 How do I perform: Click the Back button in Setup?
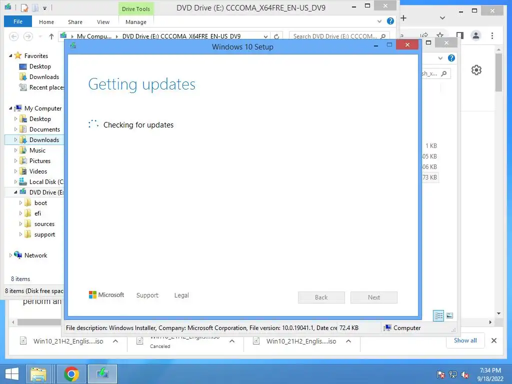(x=321, y=297)
